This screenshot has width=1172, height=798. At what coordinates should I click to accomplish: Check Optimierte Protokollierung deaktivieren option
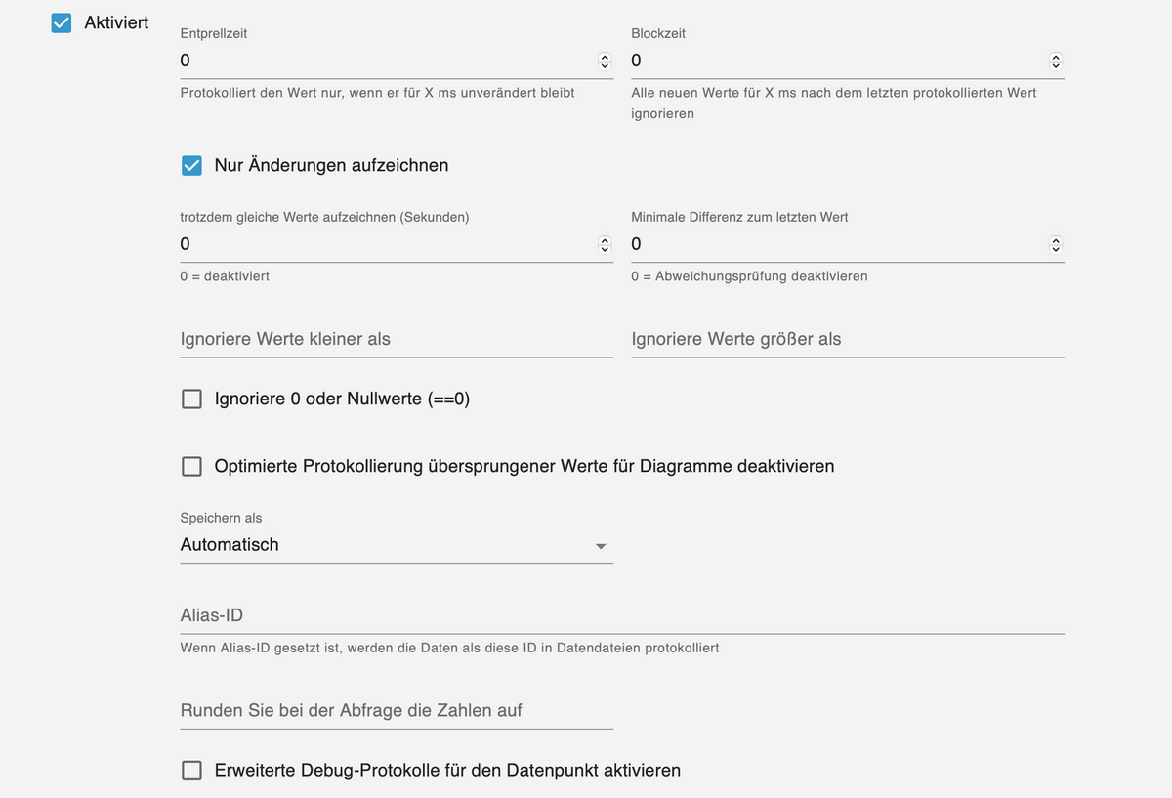[x=192, y=467]
